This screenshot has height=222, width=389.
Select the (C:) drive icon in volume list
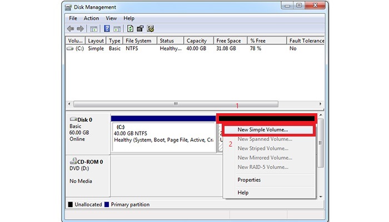pyautogui.click(x=70, y=49)
